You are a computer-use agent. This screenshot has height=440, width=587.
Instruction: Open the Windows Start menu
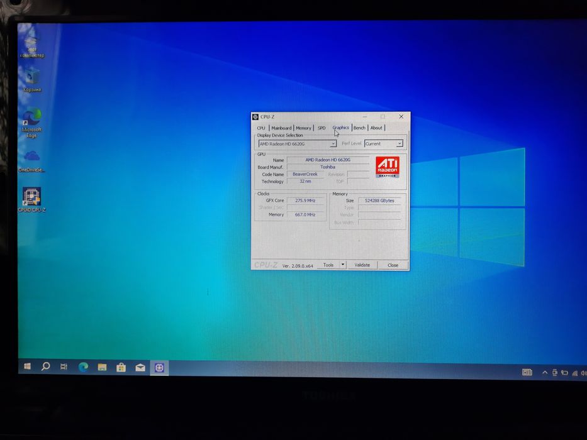point(27,366)
